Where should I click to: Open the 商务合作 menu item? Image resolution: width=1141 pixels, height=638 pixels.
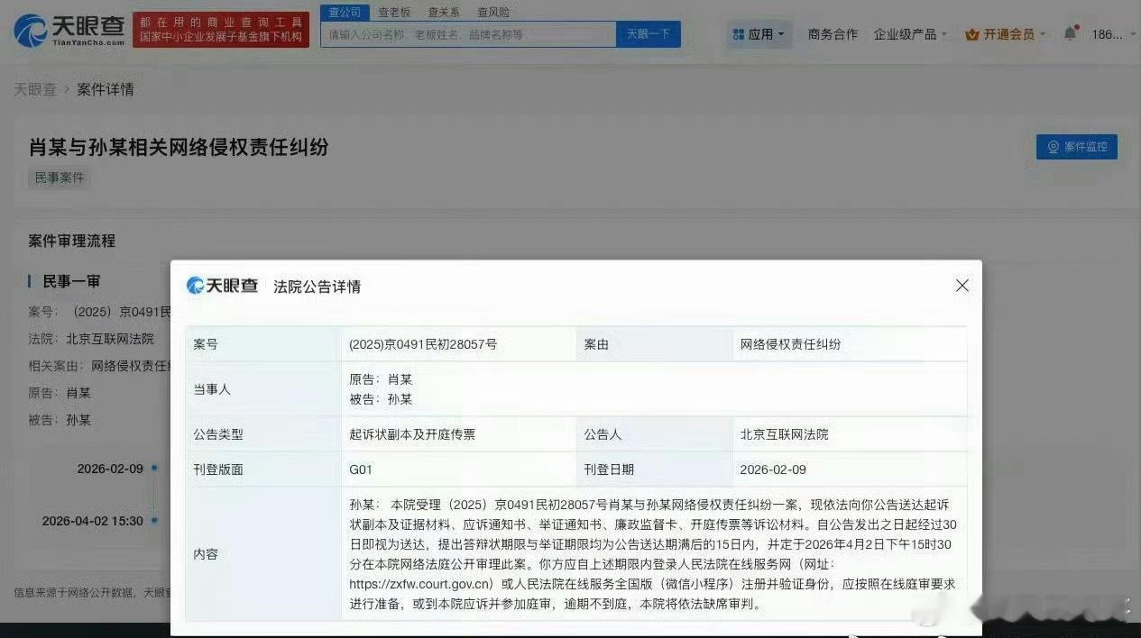pyautogui.click(x=831, y=32)
